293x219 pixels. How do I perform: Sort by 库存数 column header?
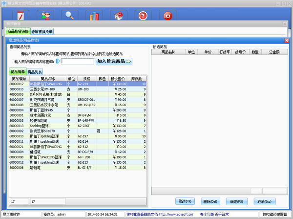tap(136, 79)
